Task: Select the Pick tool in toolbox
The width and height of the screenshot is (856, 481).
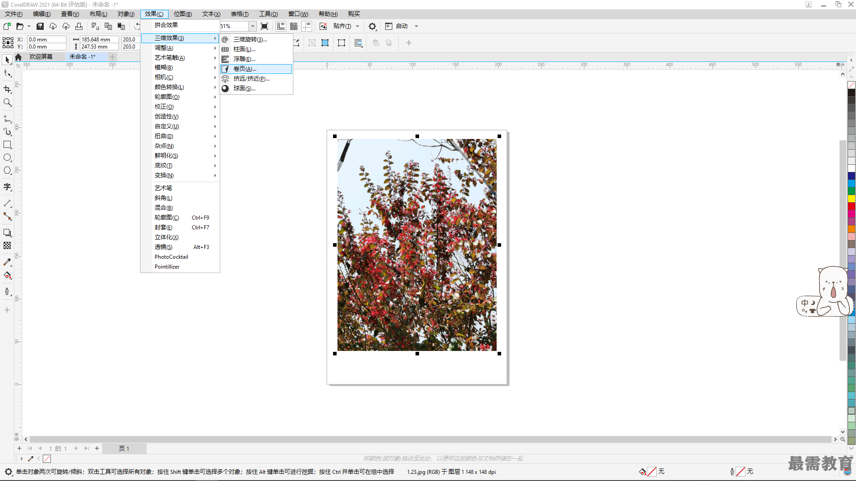Action: 7,60
